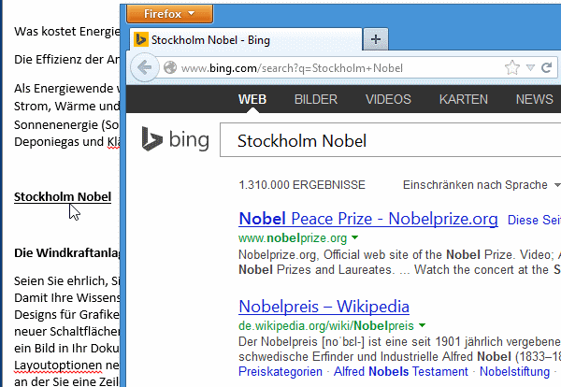Switch to VIDEOS search results
This screenshot has height=387, width=561.
click(388, 99)
